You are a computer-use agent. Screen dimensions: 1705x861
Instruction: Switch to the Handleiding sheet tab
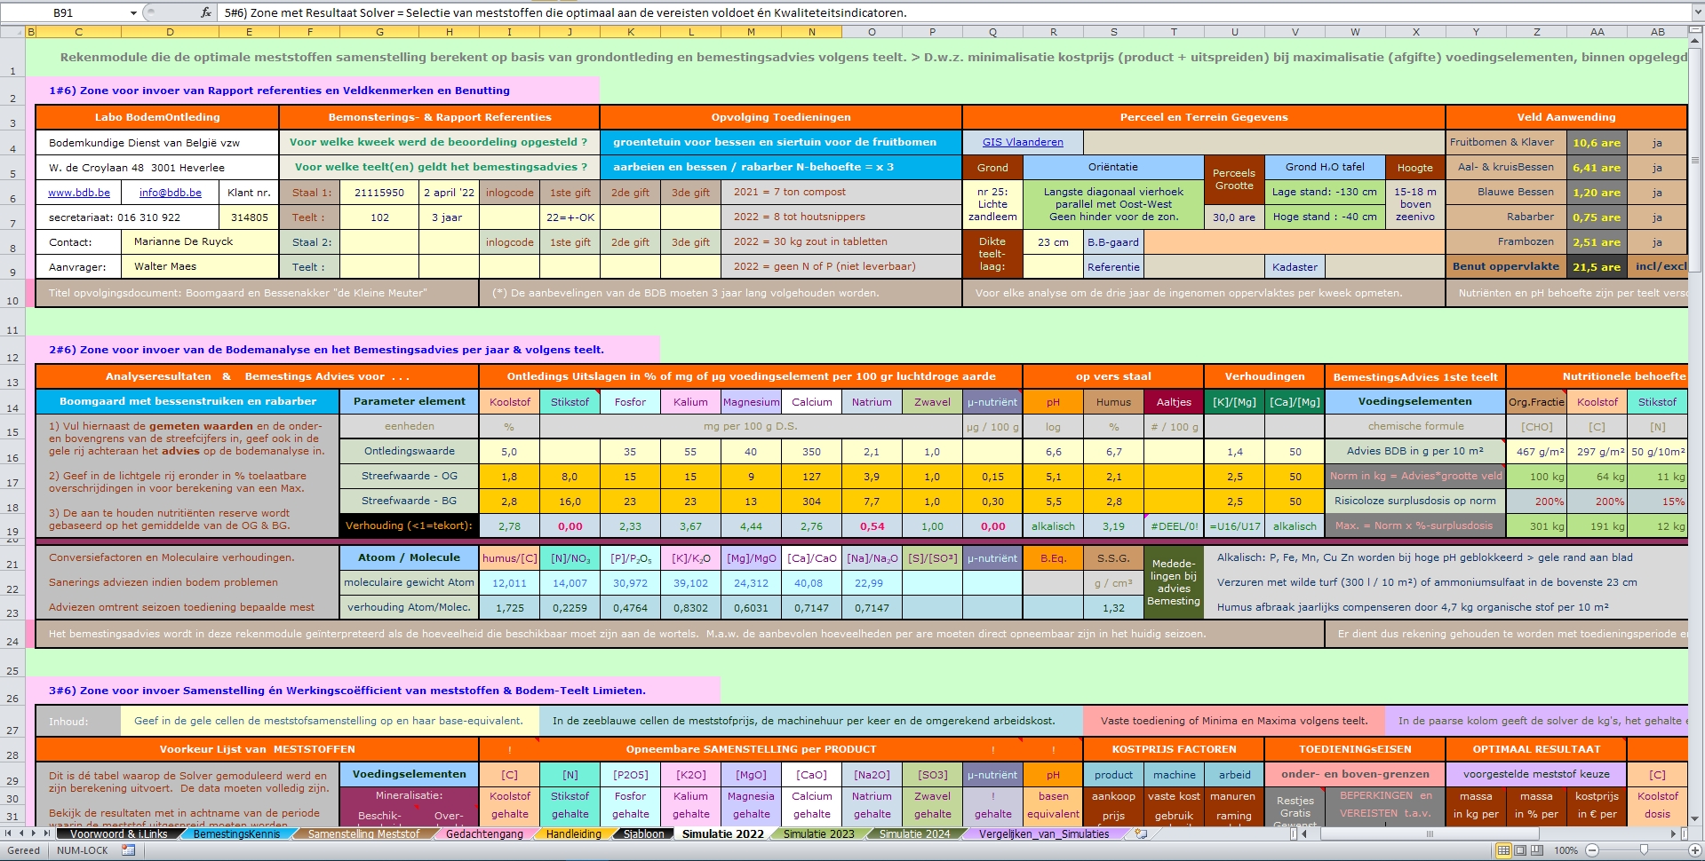pos(573,833)
